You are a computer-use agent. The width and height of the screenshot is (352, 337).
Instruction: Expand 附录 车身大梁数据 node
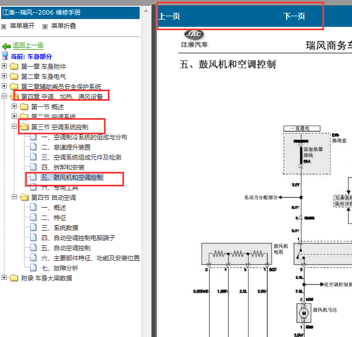tap(4, 278)
